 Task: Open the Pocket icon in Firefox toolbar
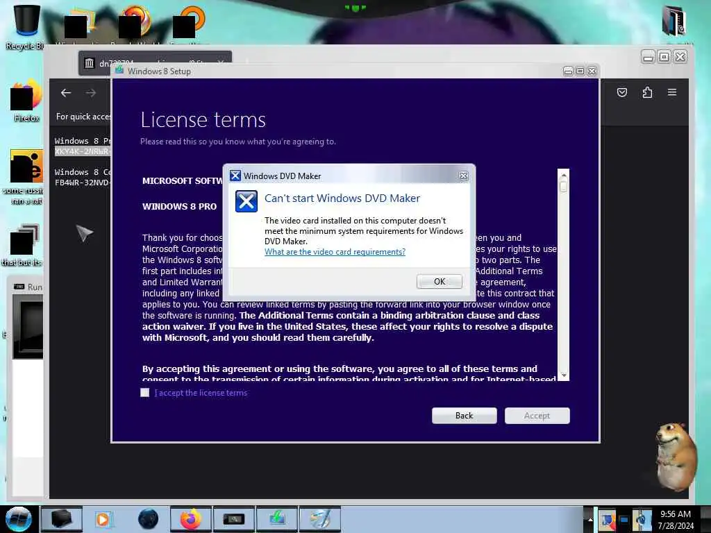point(622,92)
